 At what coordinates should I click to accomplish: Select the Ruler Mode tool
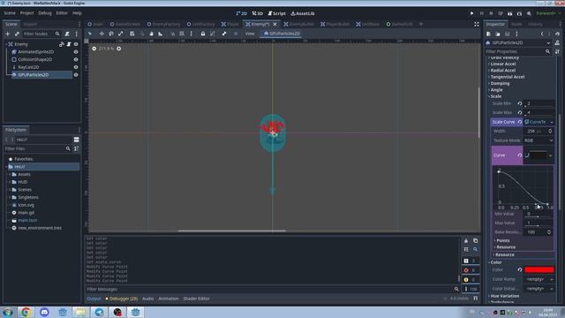[x=161, y=34]
